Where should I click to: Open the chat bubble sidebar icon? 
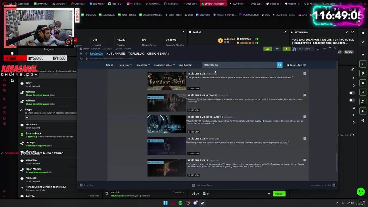click(x=363, y=83)
